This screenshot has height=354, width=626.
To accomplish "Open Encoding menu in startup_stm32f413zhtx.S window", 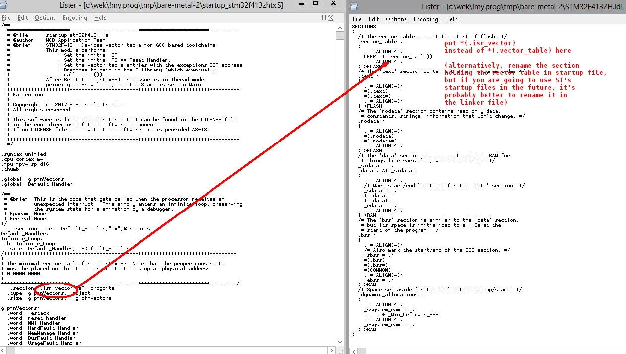I will 74,18.
